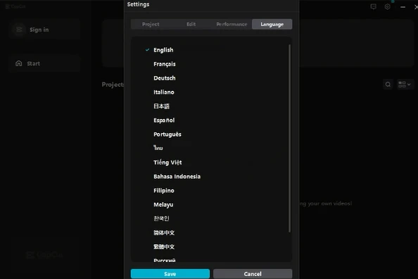Choose Deutsch as the language

coord(165,78)
